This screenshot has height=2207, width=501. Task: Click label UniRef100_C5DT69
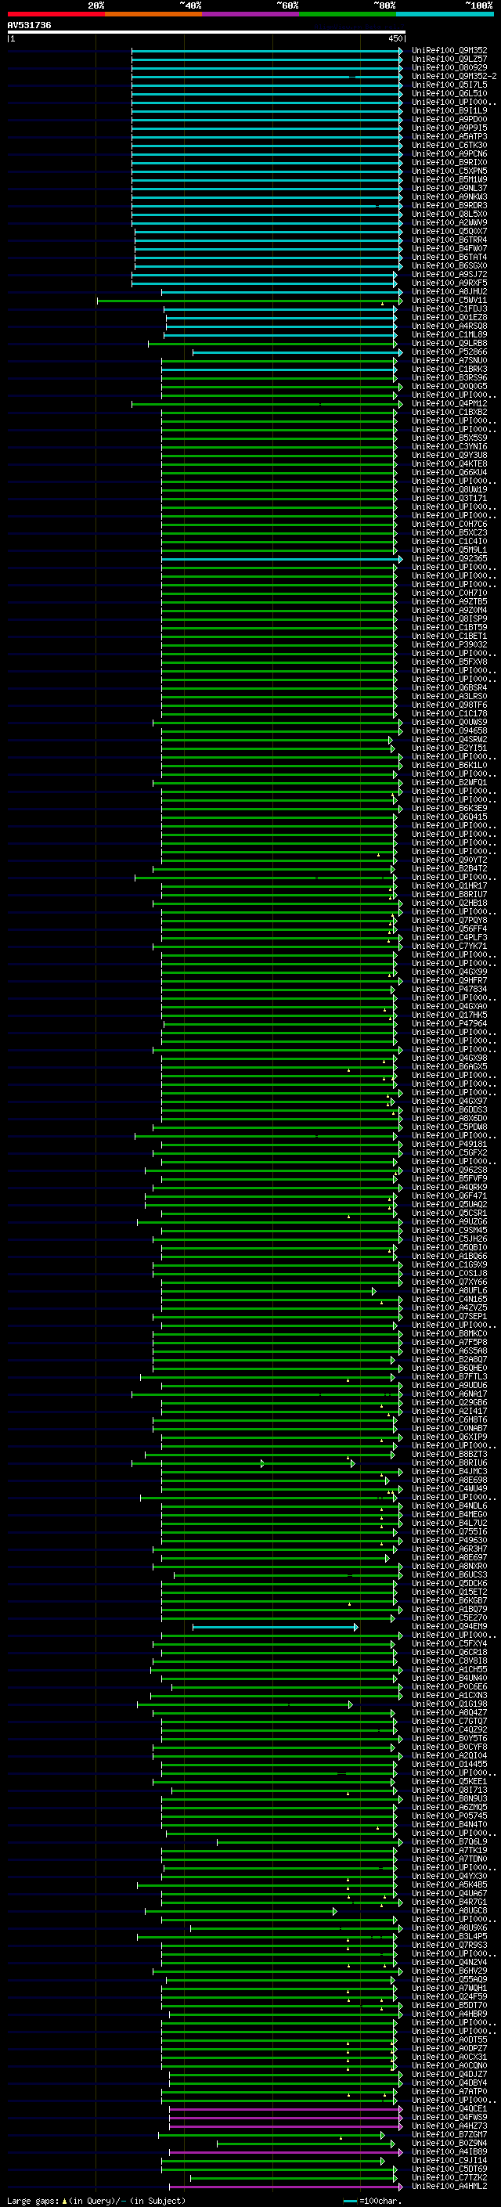coord(449,2169)
